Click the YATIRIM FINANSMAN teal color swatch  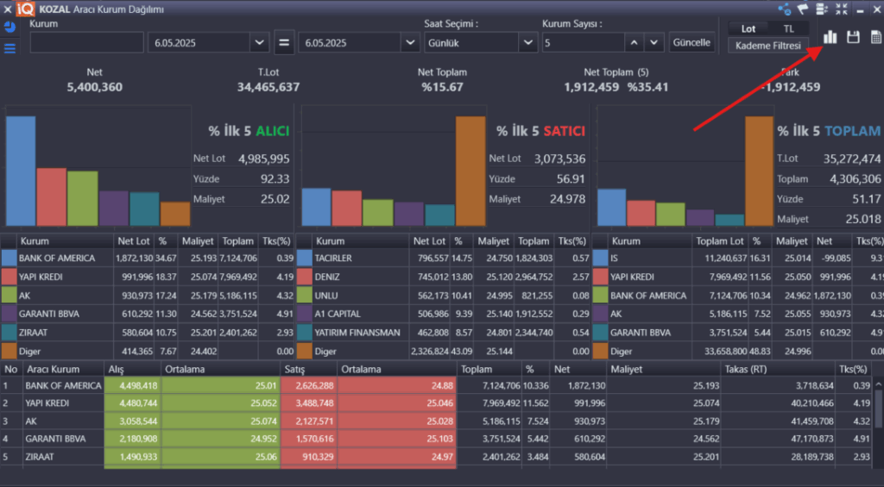click(305, 332)
